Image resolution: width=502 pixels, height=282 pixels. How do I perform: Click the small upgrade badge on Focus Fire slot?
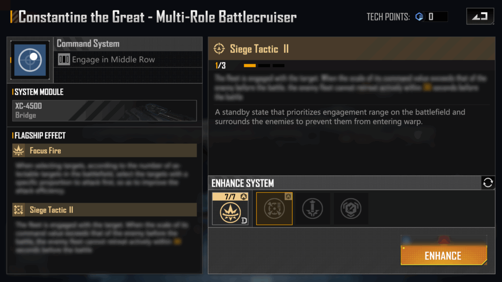pos(244,197)
